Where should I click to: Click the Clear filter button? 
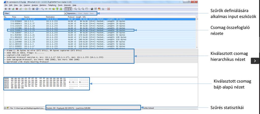point(80,13)
